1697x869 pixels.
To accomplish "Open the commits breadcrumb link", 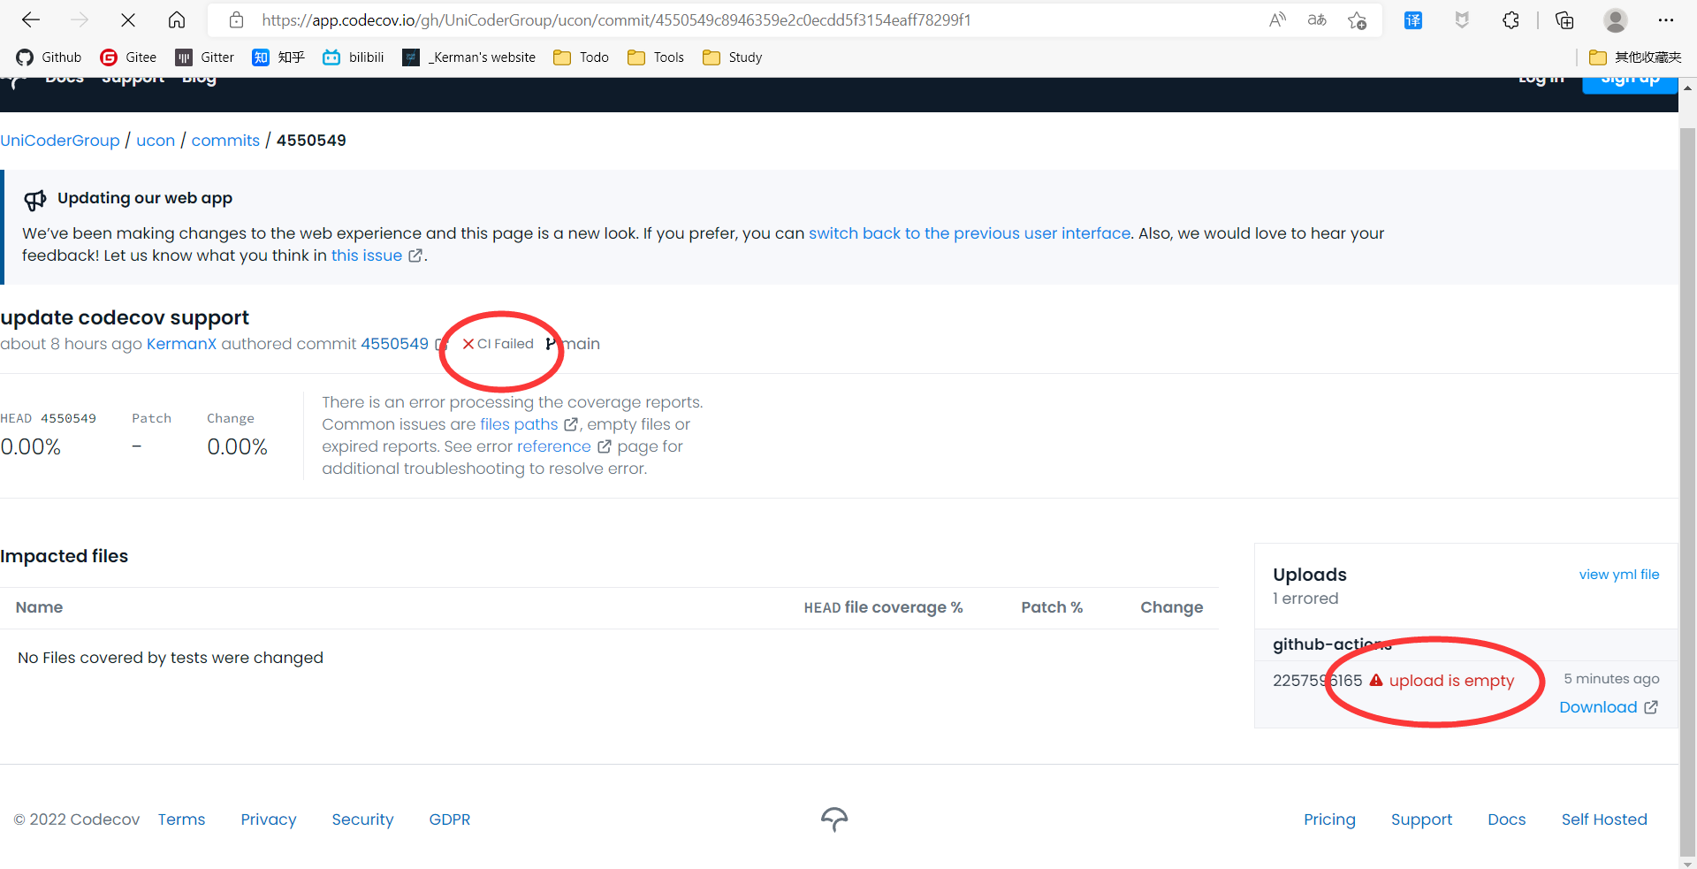I will point(225,141).
